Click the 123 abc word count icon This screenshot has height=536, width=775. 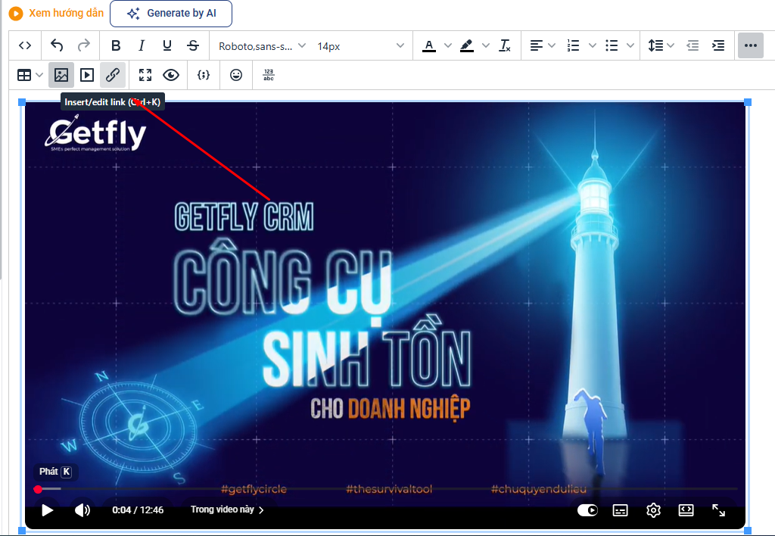point(269,75)
